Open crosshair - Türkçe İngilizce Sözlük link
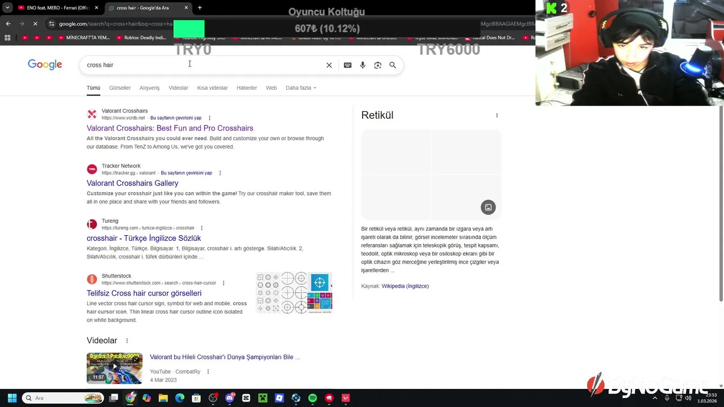This screenshot has height=407, width=724. [x=144, y=239]
